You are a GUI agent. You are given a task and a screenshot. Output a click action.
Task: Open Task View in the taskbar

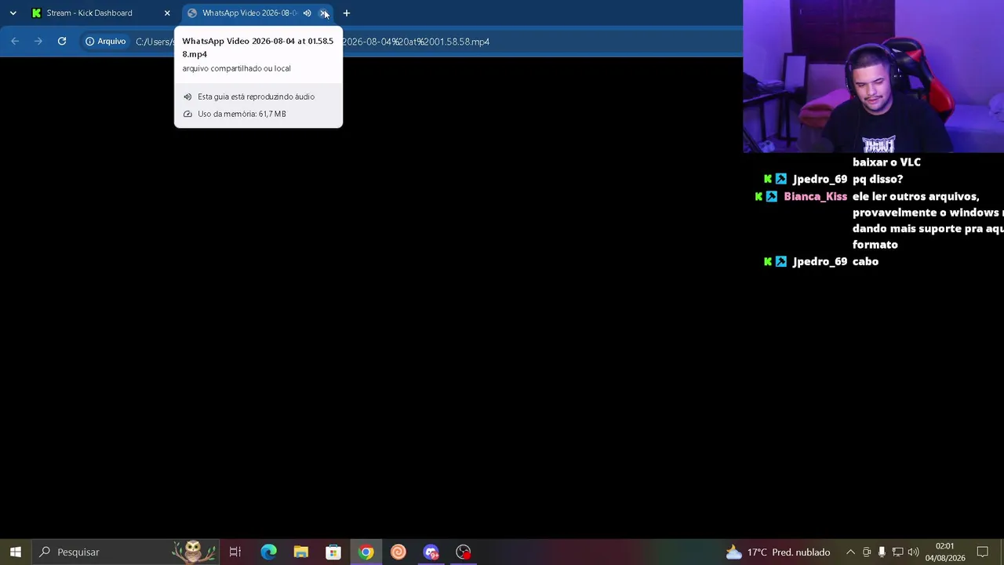(x=235, y=552)
